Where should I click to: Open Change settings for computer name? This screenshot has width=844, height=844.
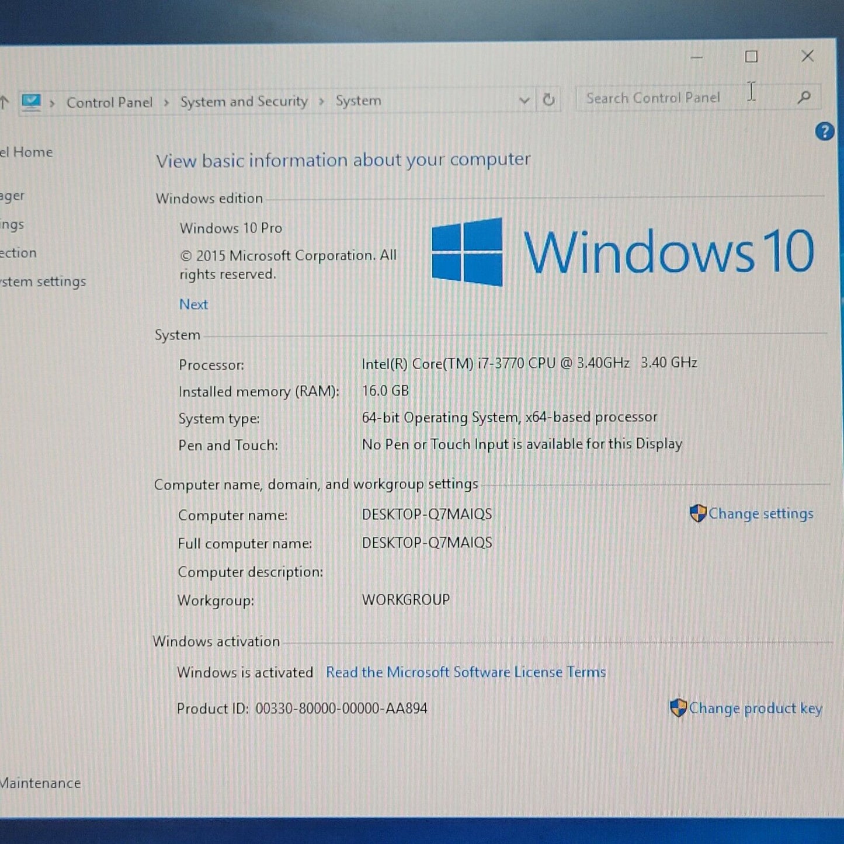click(x=760, y=513)
